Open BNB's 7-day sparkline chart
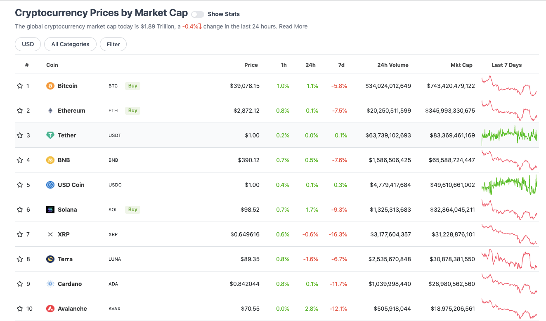The width and height of the screenshot is (546, 321). (x=510, y=160)
